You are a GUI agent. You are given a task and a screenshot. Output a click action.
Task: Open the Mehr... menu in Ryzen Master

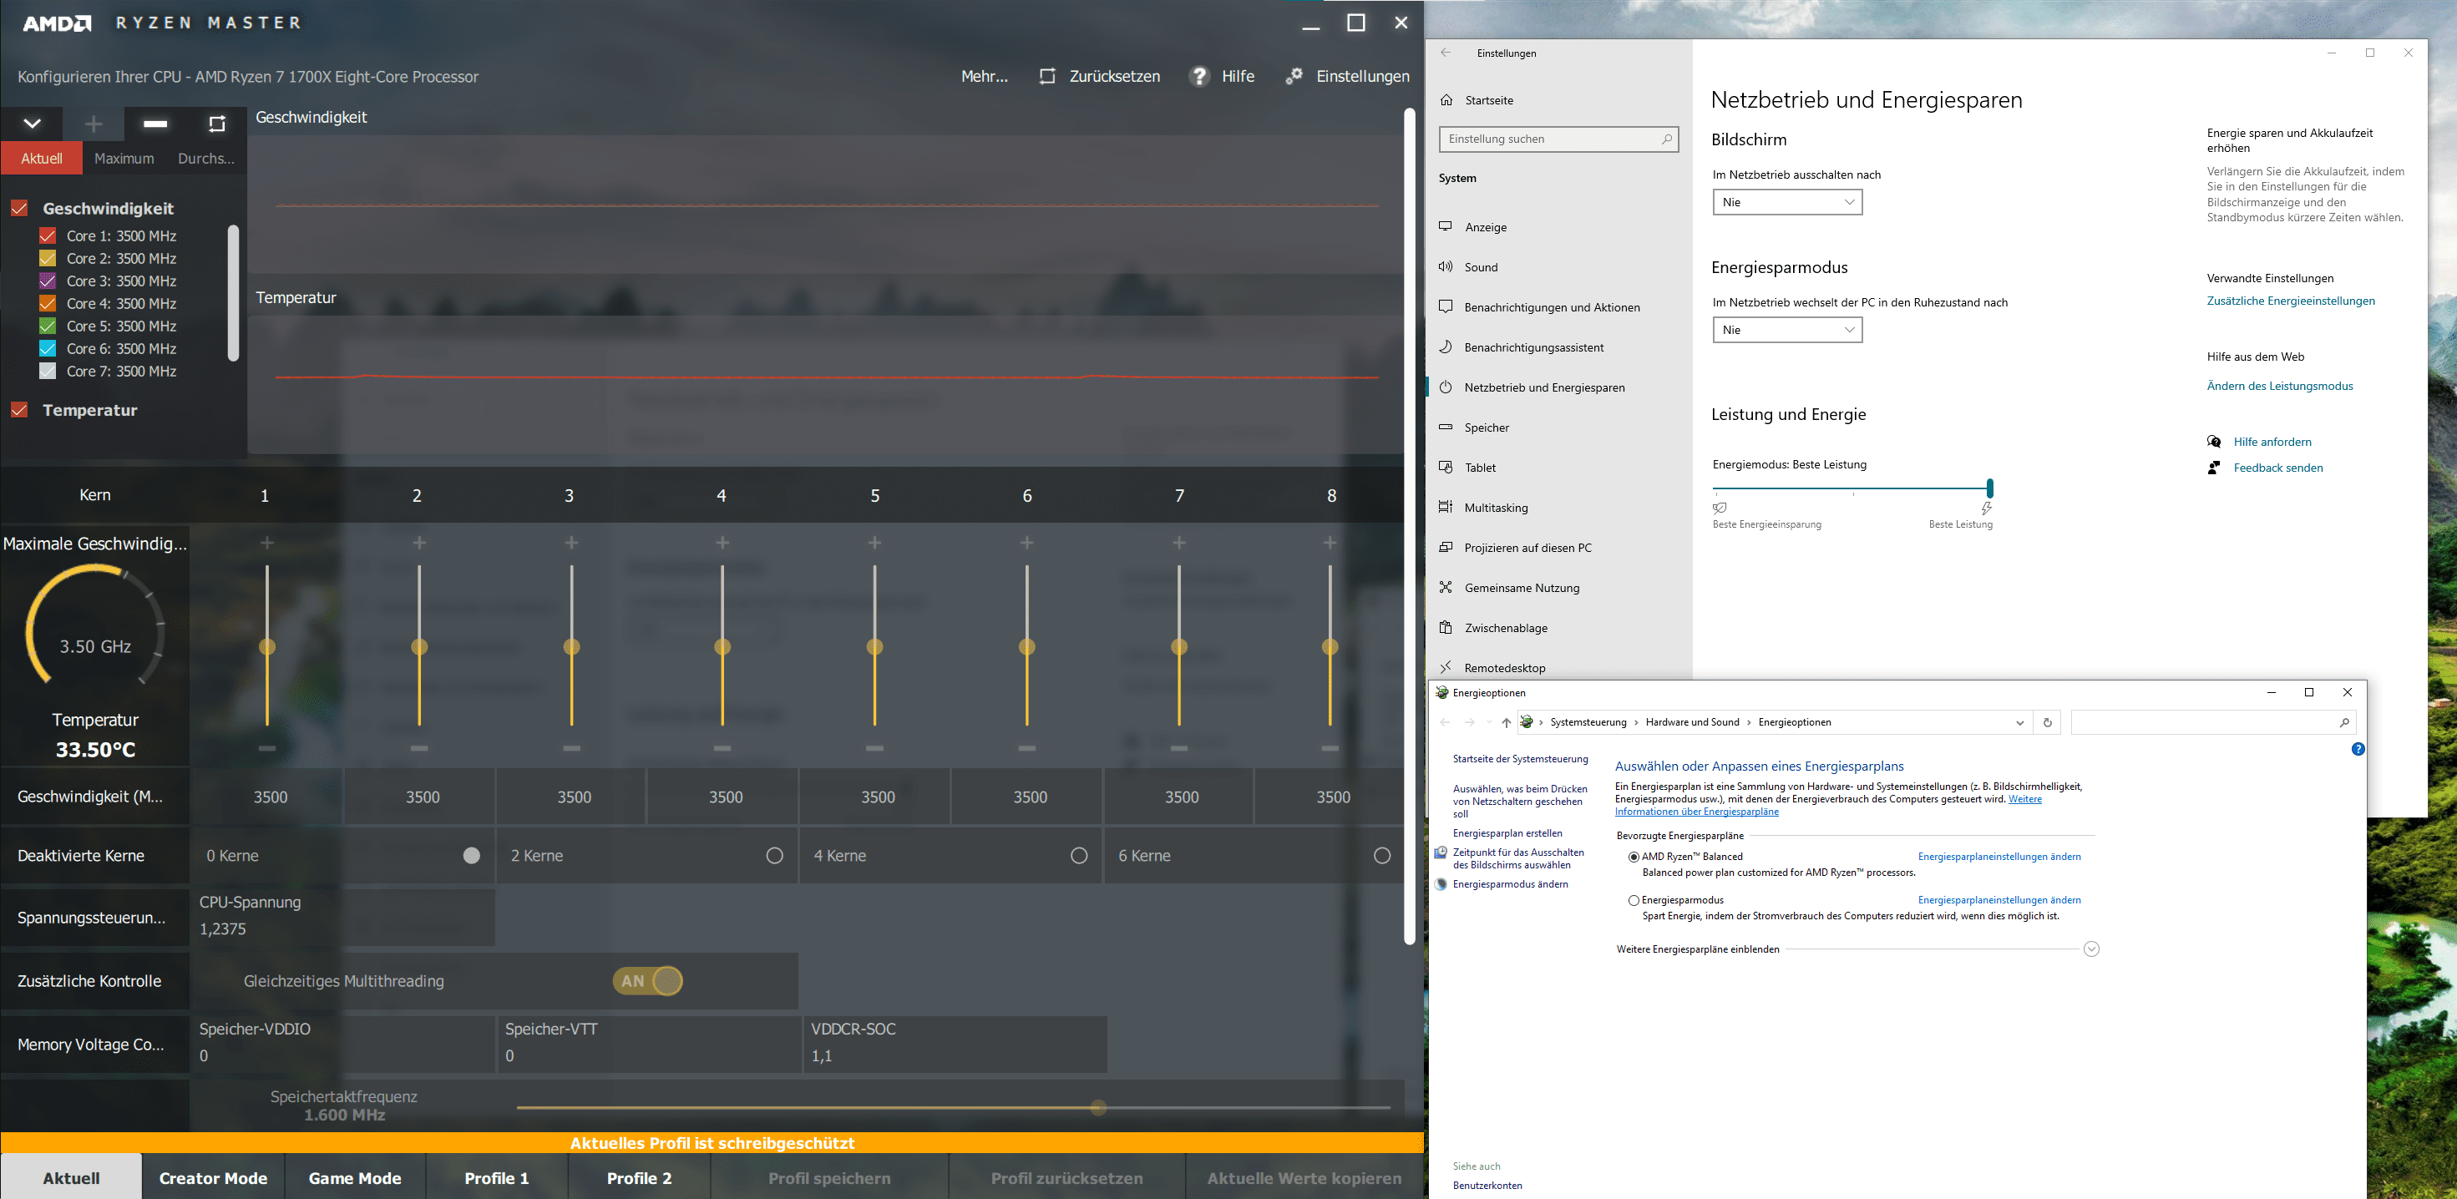pyautogui.click(x=985, y=76)
